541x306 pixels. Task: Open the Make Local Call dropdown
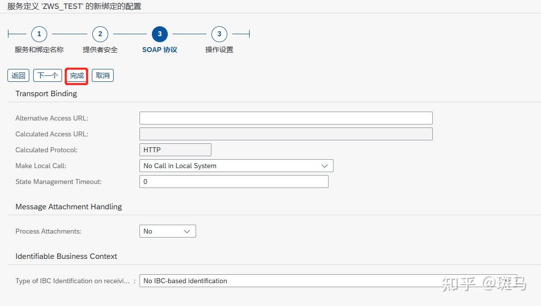[x=326, y=165]
